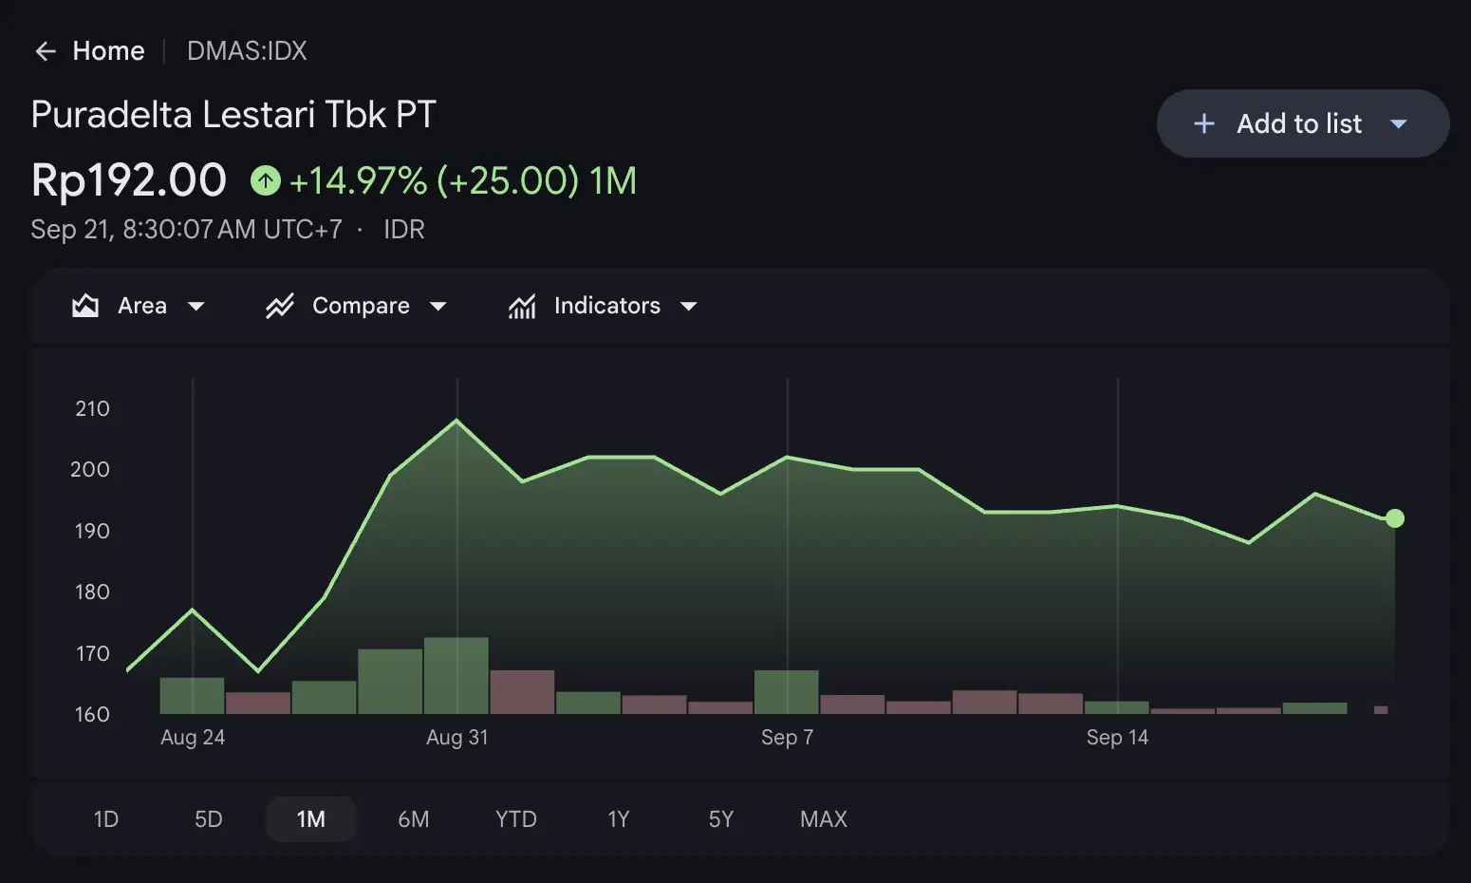Click the Indicators chart icon
This screenshot has width=1471, height=883.
coord(522,306)
